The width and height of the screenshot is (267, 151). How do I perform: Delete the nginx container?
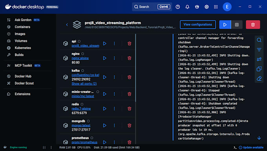[130, 58]
